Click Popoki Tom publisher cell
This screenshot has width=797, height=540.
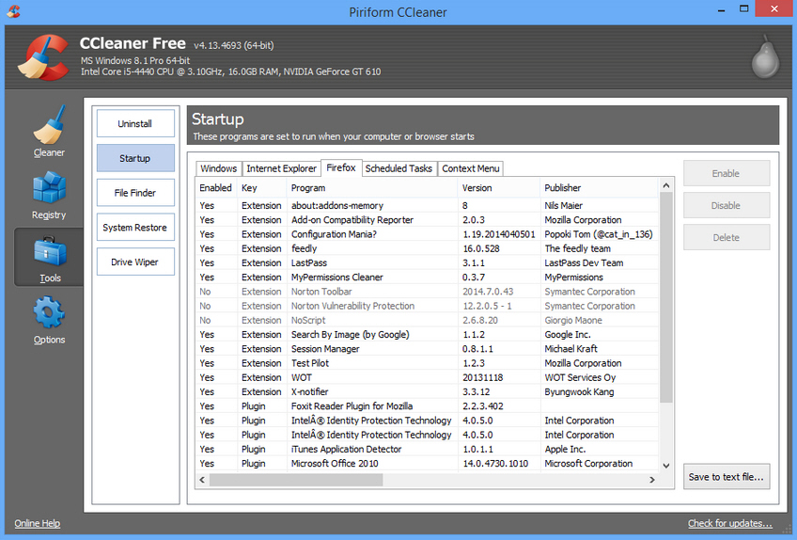(599, 234)
